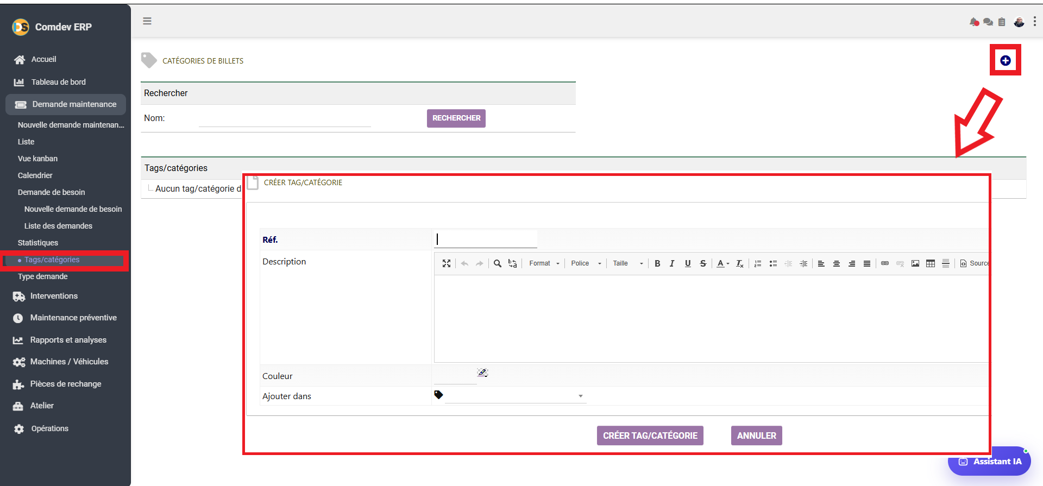Expand the Machines / Véhicules menu
This screenshot has height=486, width=1043.
click(69, 362)
